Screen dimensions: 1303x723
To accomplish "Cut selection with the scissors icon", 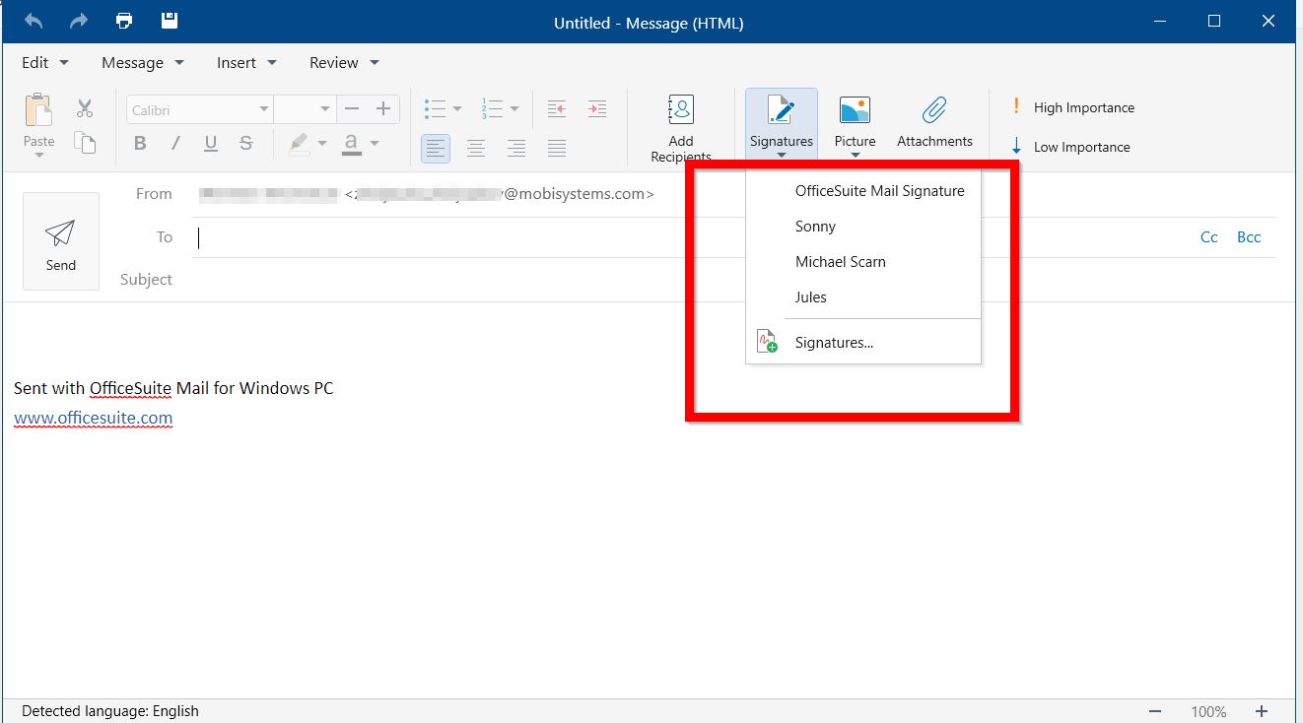I will pyautogui.click(x=85, y=108).
